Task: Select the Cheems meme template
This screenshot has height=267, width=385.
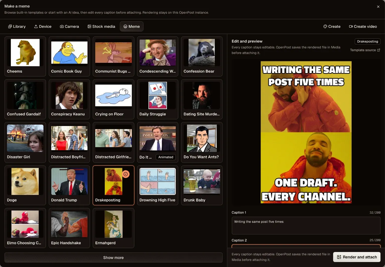Action: (25, 56)
